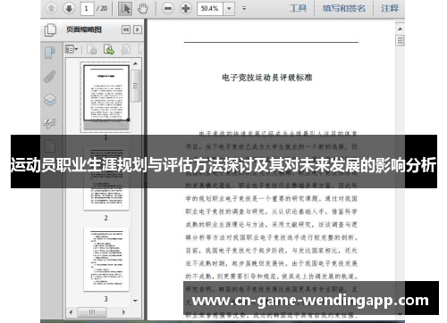Open the 填写和签名 pane

[344, 8]
